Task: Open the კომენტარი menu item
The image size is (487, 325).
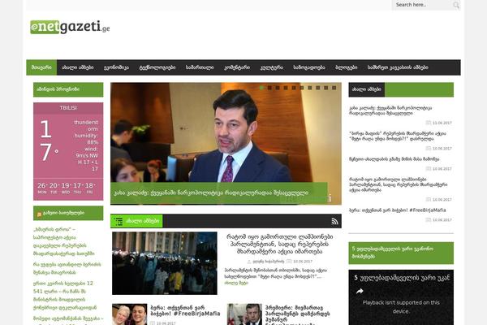Action: 237,67
